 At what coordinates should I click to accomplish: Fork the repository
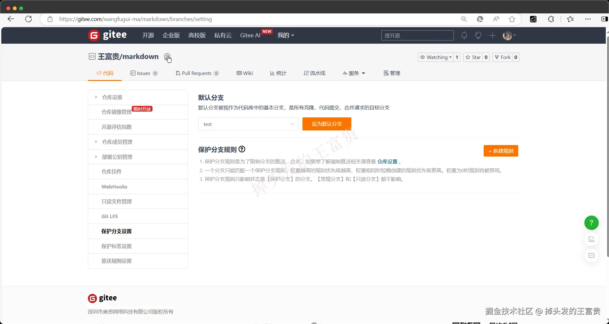[x=503, y=57]
